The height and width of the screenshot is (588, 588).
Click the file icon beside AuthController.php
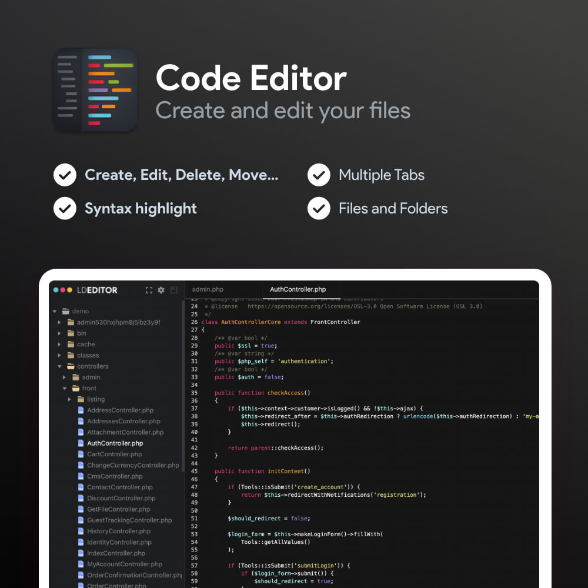(80, 443)
